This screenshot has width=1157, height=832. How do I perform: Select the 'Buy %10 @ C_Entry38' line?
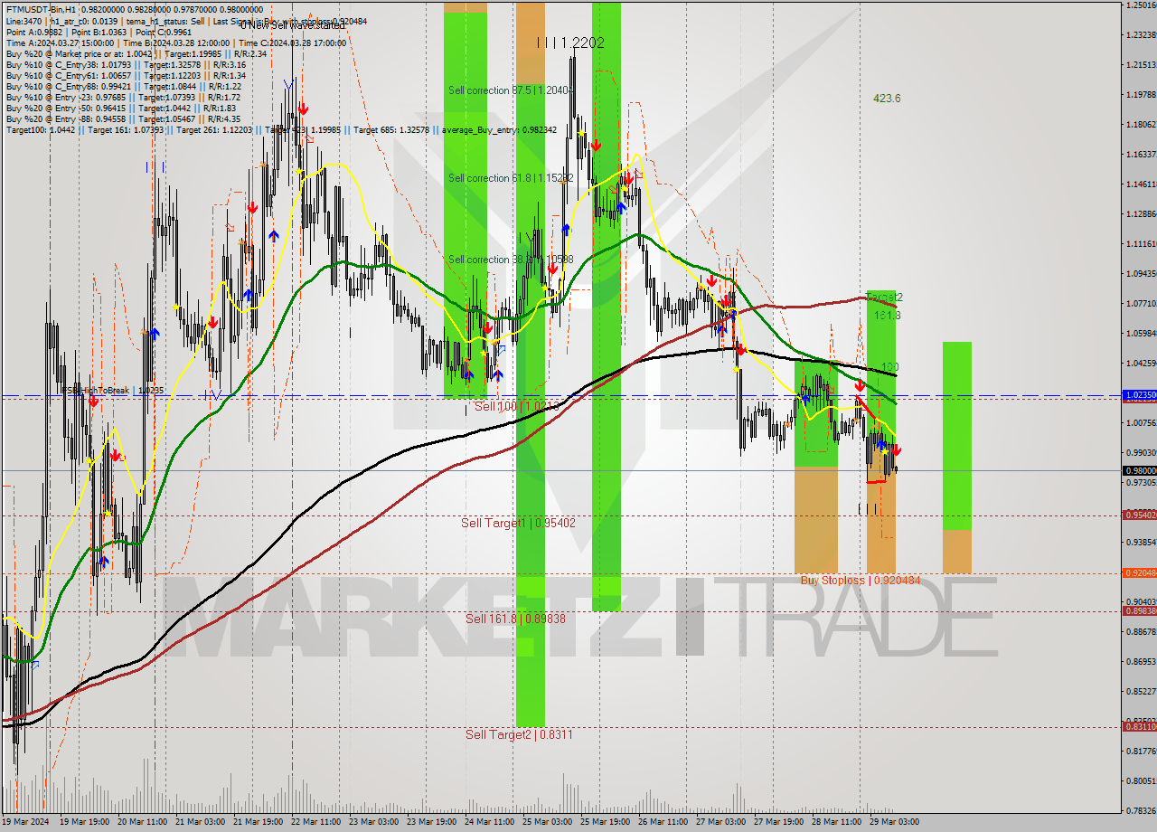[x=126, y=64]
